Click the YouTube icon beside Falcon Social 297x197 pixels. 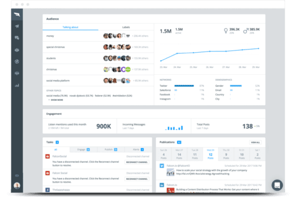pos(48,173)
